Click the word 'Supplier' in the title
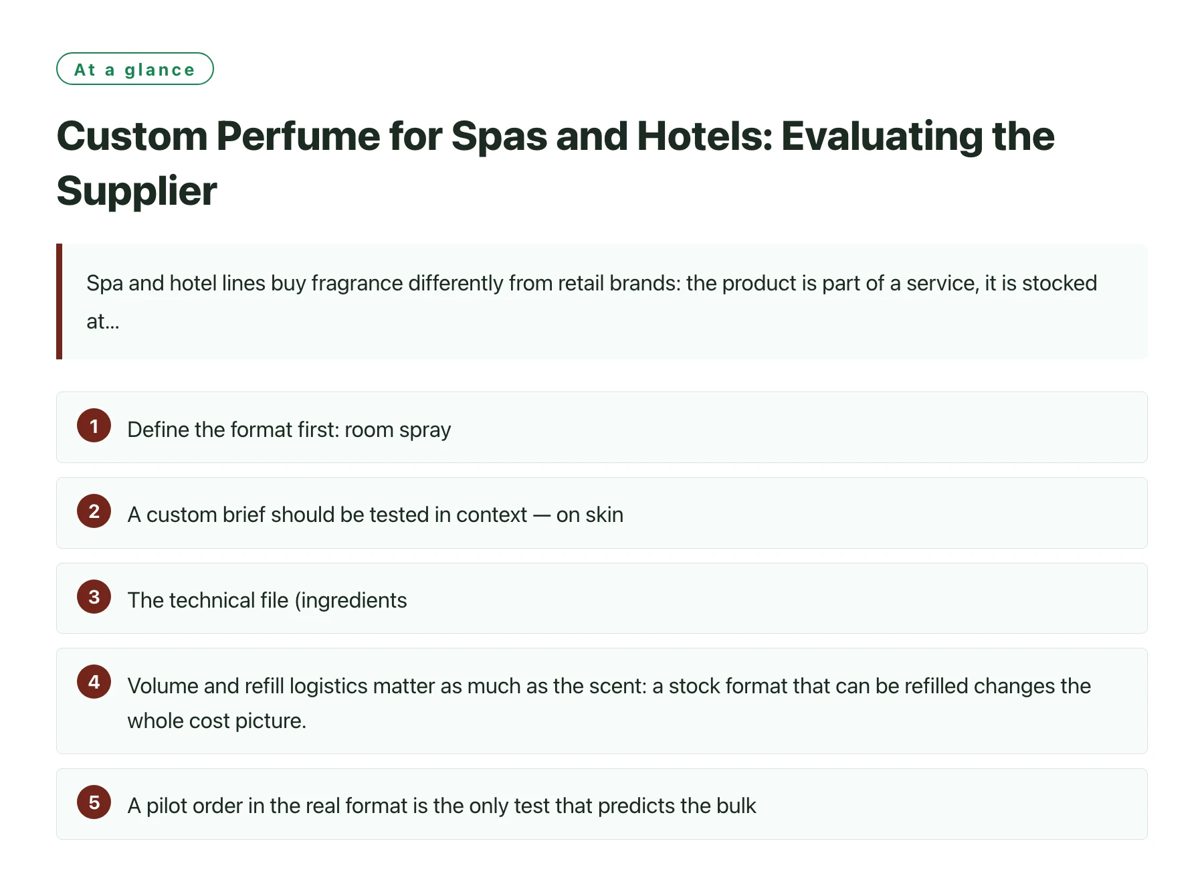Image resolution: width=1204 pixels, height=886 pixels. pyautogui.click(x=137, y=191)
